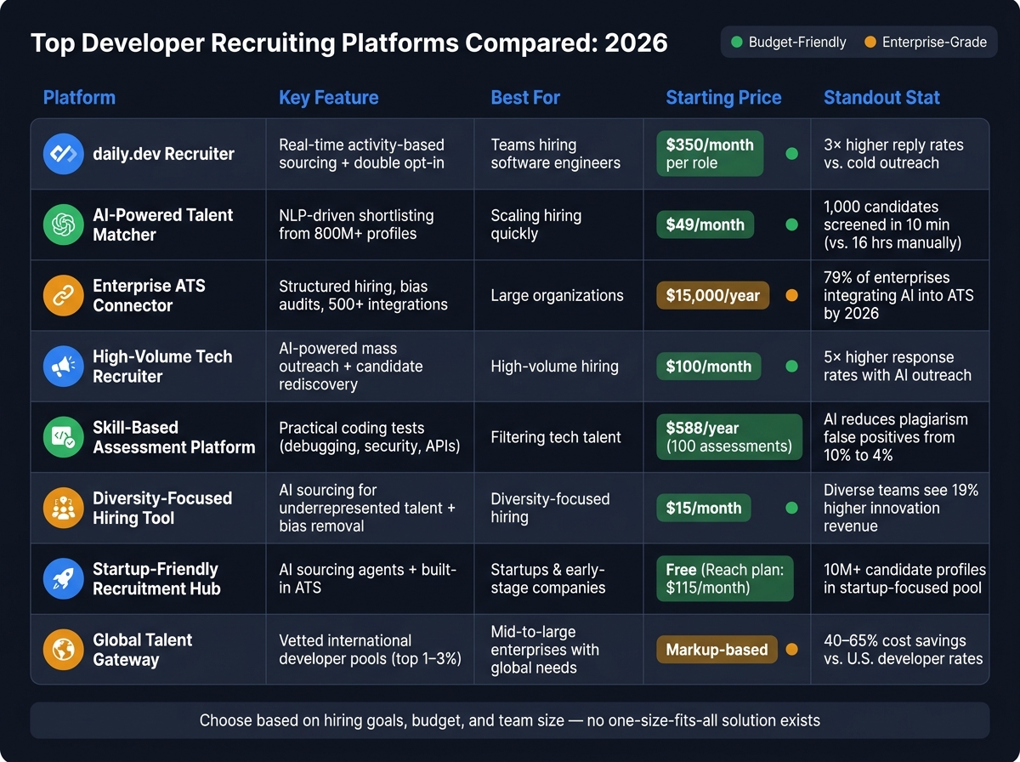Click 'Practical coding tests (debugging, security, APIs)'
The image size is (1020, 762).
click(369, 437)
